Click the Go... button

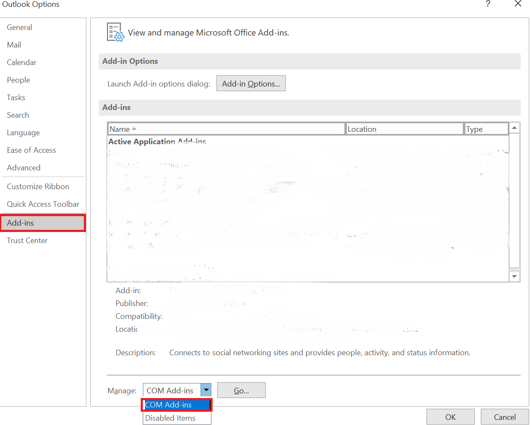pyautogui.click(x=241, y=390)
